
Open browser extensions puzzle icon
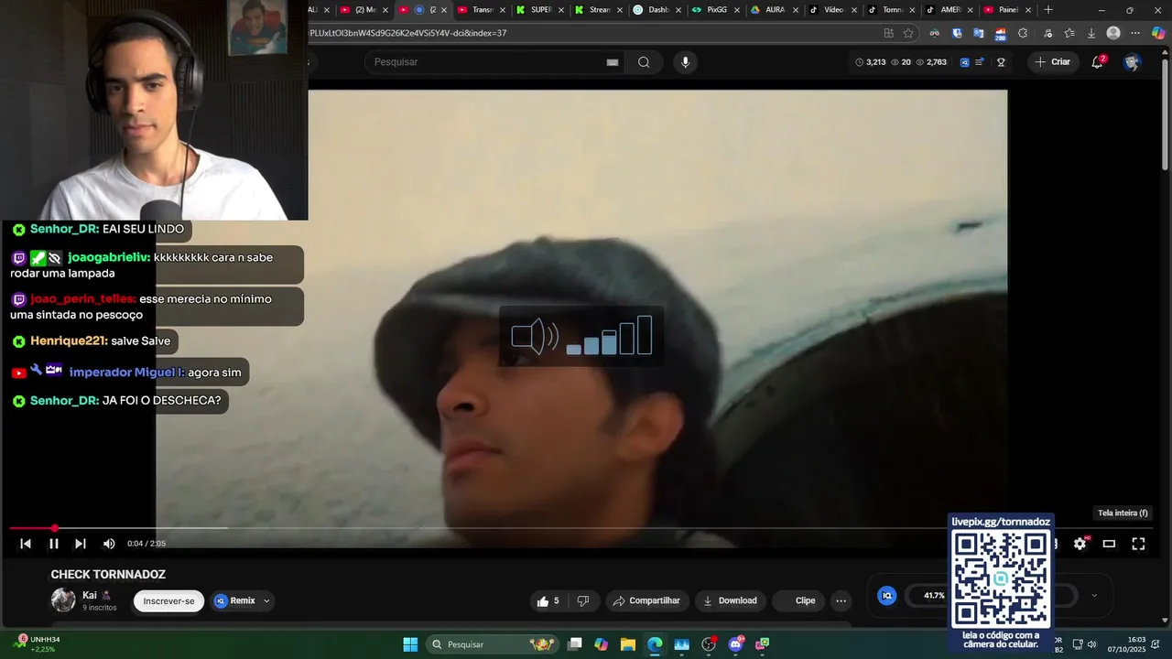coord(1023,33)
